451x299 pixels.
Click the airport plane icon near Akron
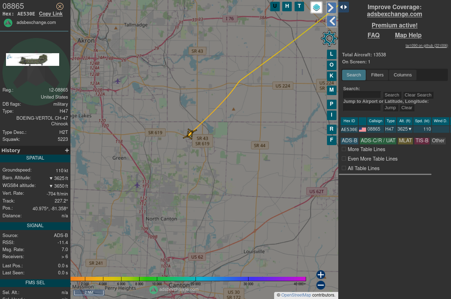point(118,81)
